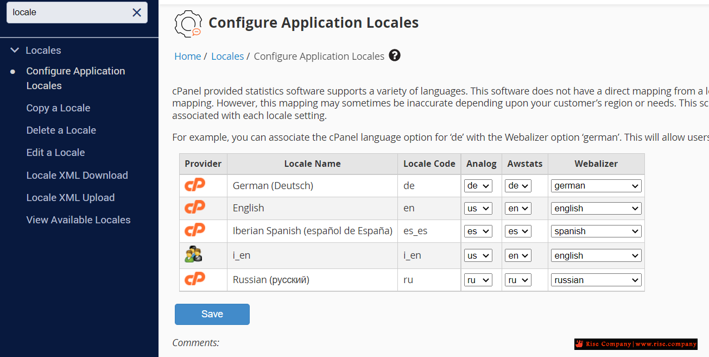Click the cPanel icon beside Russian
Viewport: 709px width, 357px height.
[195, 279]
